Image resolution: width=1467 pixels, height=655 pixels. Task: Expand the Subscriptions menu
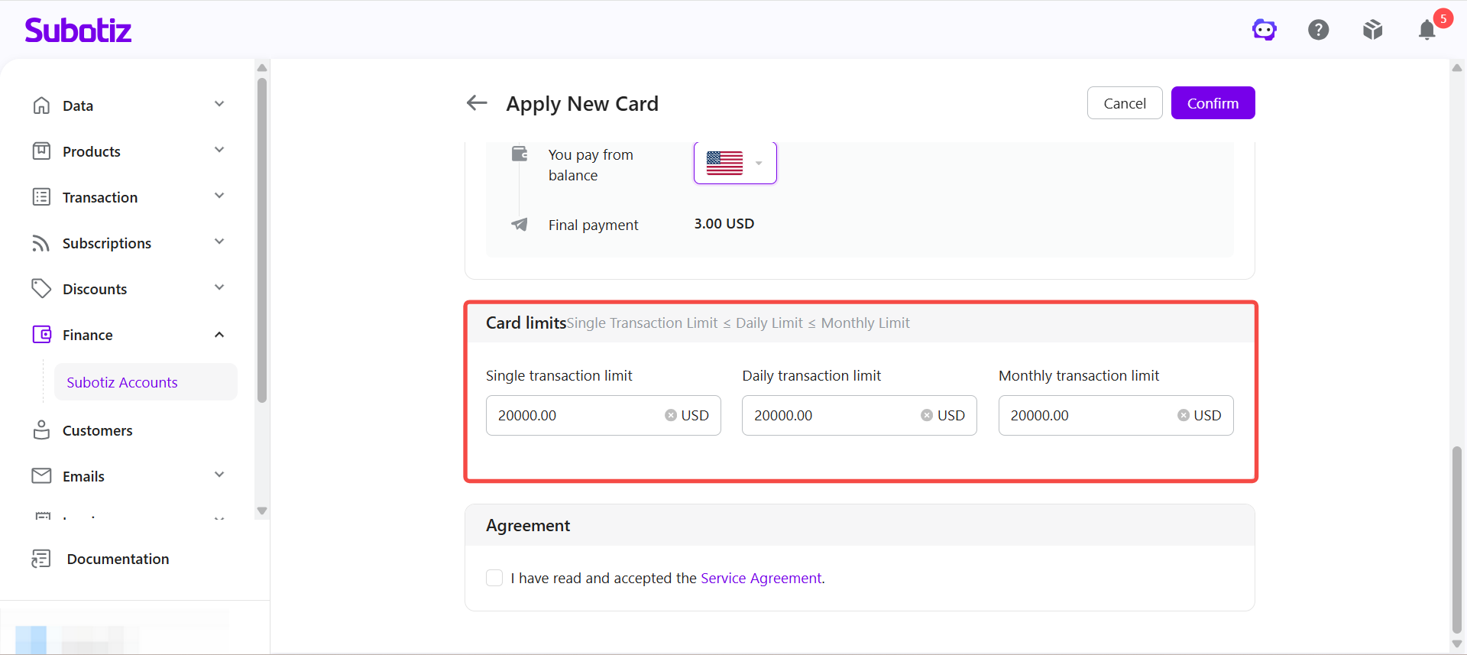pyautogui.click(x=128, y=243)
